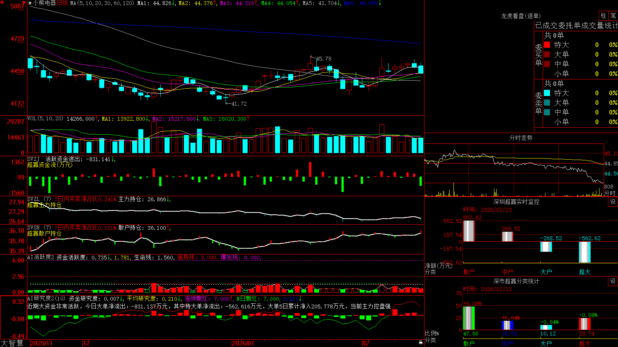
Task: Open 设 settings for 深圳超赢实时监控
Action: [x=613, y=202]
